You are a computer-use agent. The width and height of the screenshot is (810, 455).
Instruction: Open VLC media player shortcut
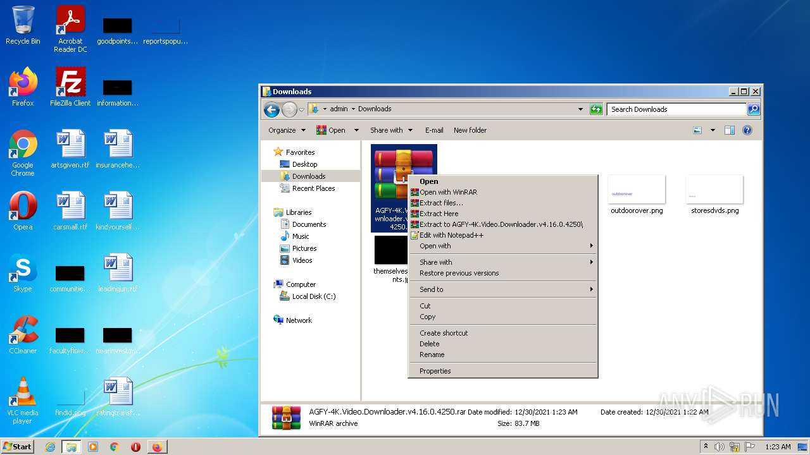[x=23, y=401]
